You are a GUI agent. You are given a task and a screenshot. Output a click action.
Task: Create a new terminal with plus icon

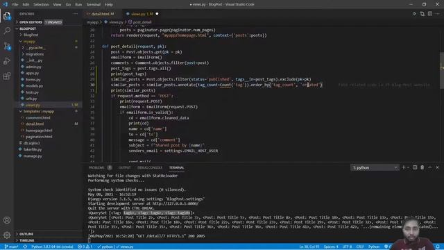point(404,167)
